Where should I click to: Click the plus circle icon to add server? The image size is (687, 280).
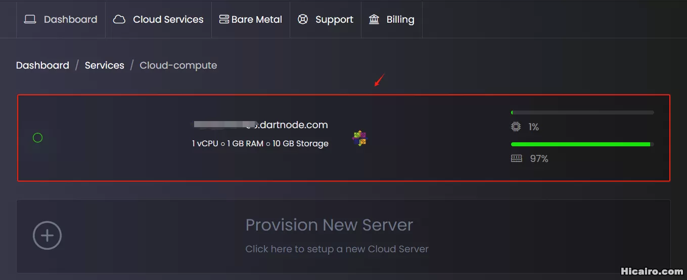tap(47, 235)
